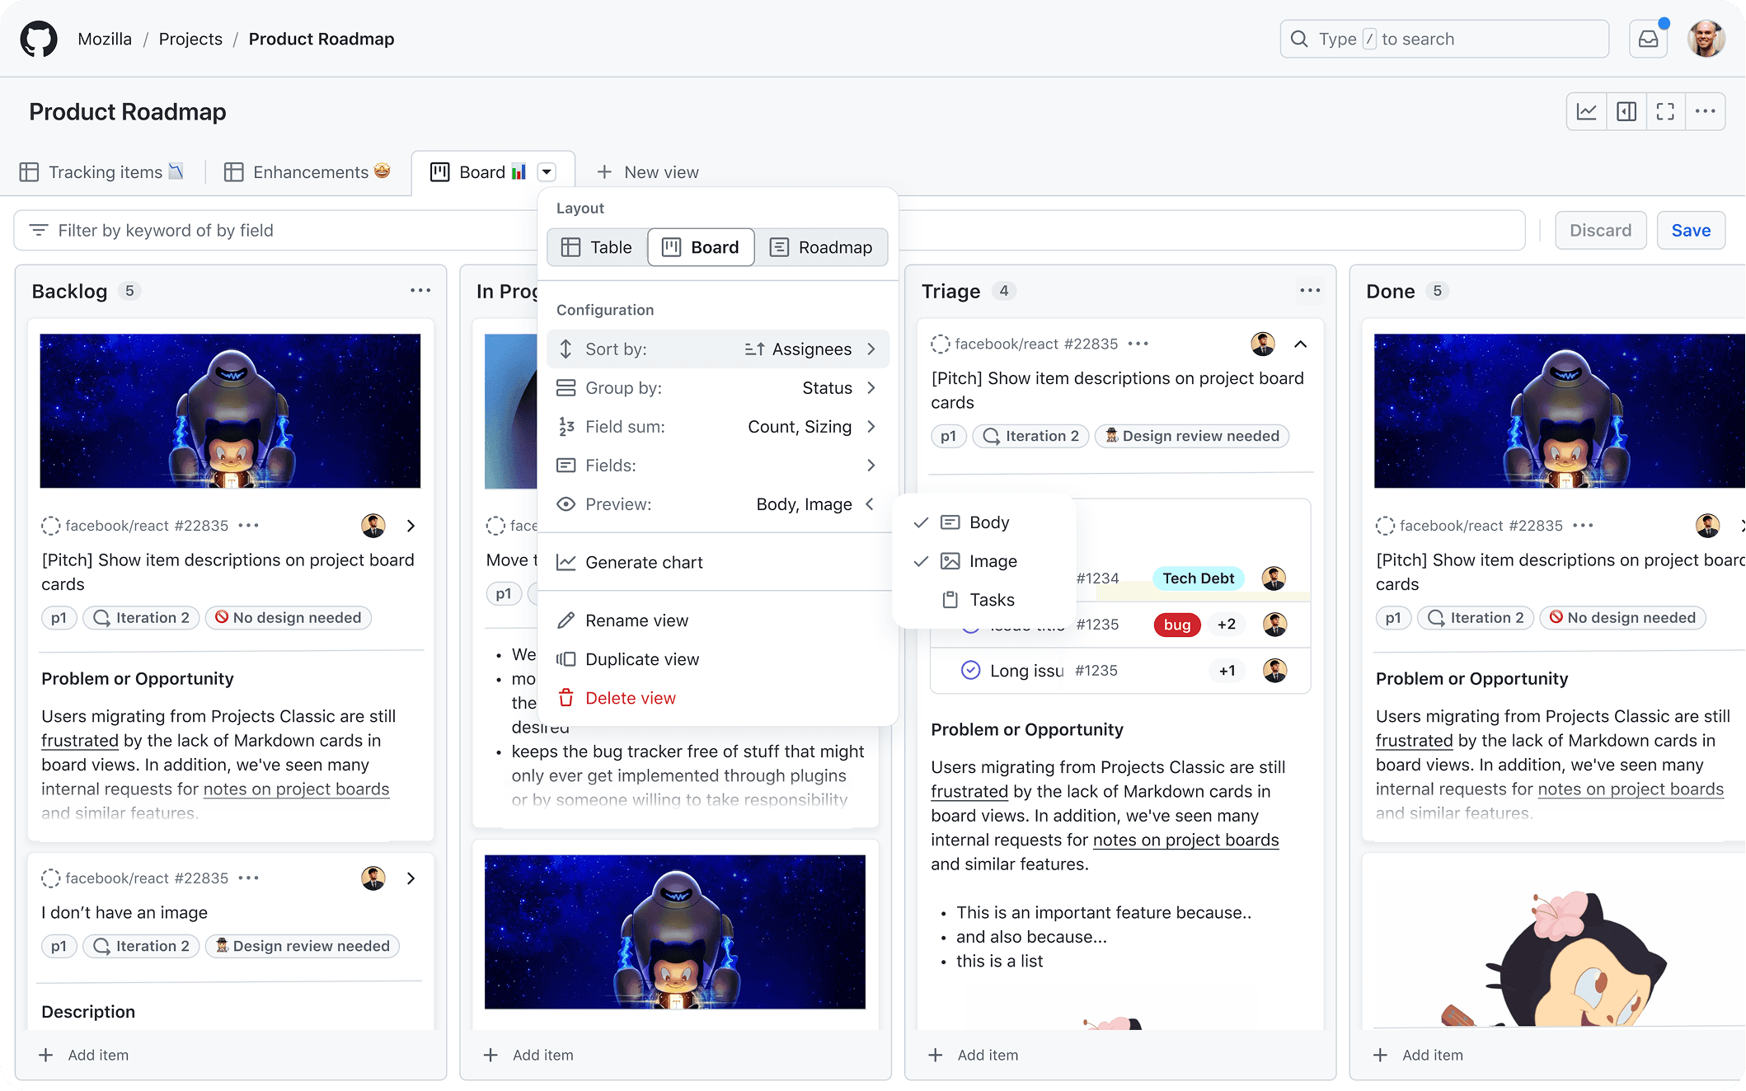Switch layout to Table
Viewport: 1746px width, 1091px height.
click(597, 247)
